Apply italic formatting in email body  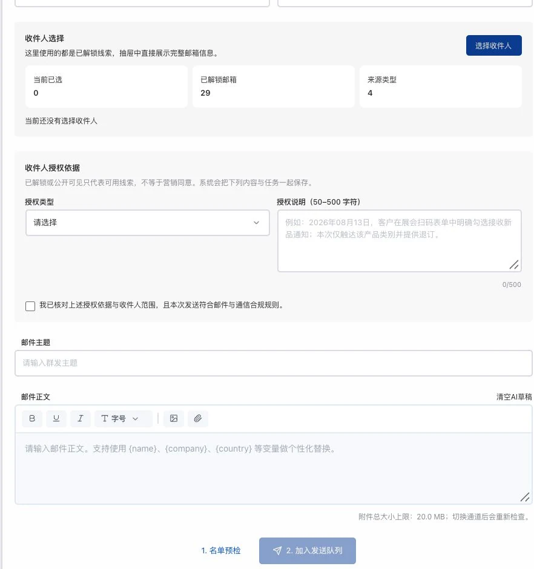pos(81,418)
